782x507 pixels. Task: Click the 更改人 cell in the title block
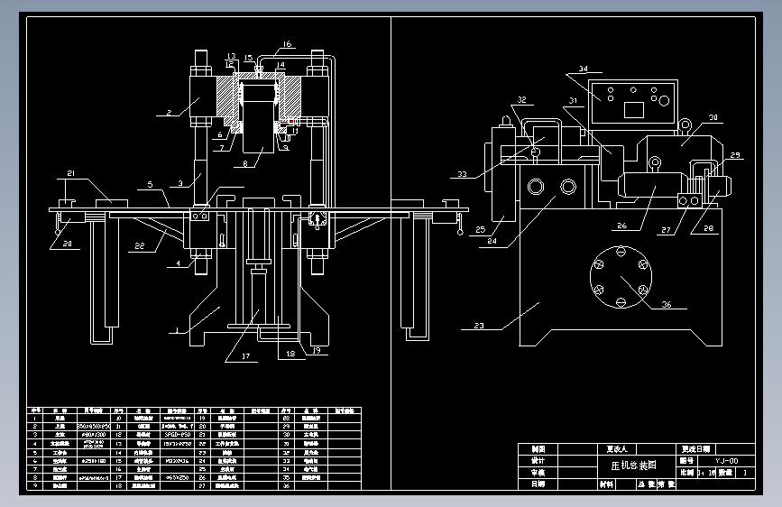pyautogui.click(x=617, y=448)
